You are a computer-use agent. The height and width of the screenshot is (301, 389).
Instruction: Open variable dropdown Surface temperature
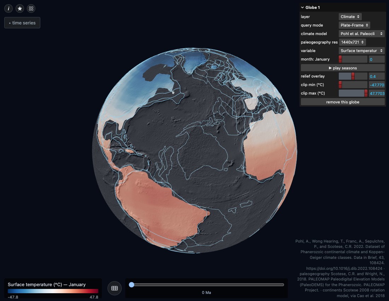361,51
